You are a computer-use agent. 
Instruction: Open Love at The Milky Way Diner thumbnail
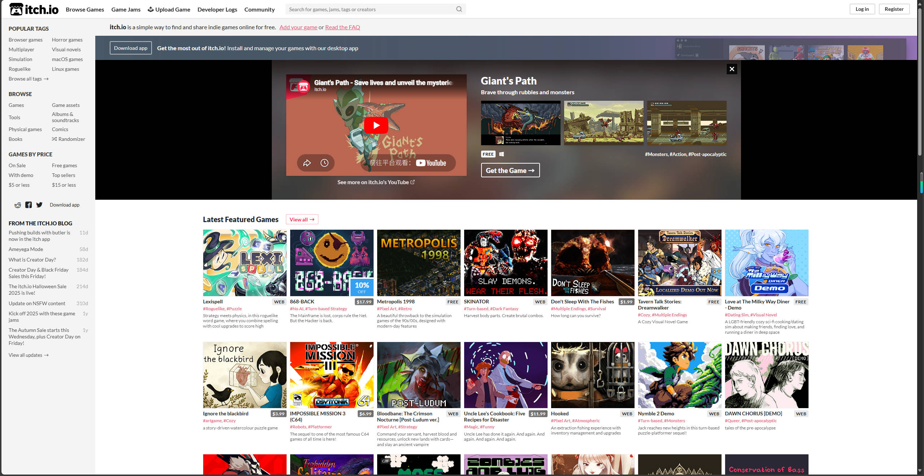click(x=767, y=263)
